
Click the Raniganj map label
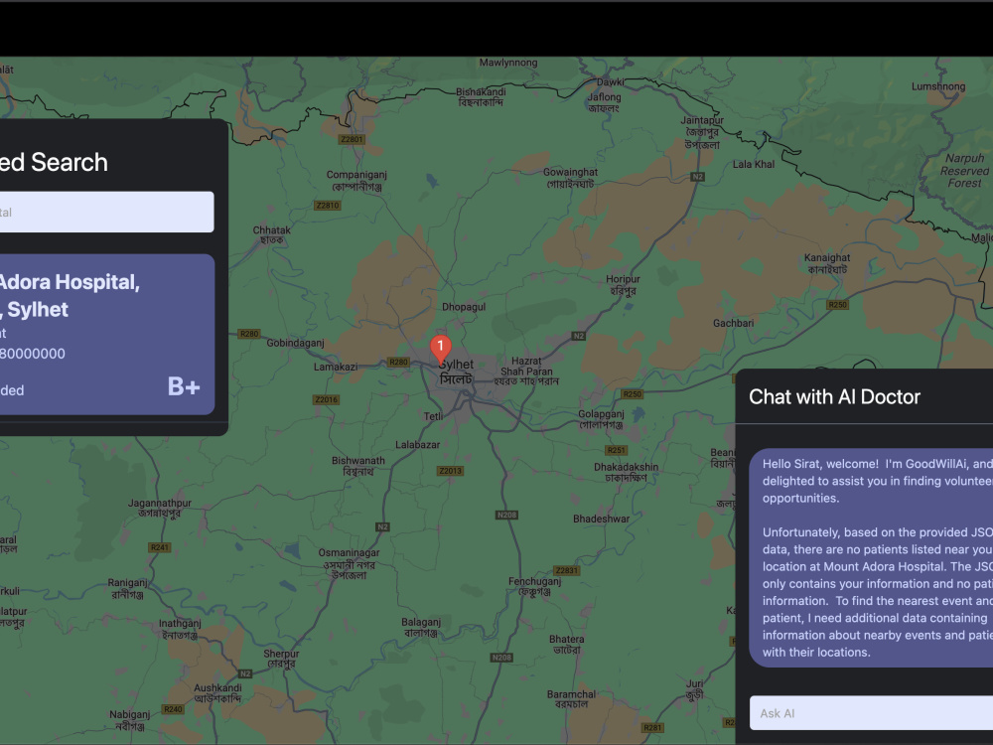(127, 588)
